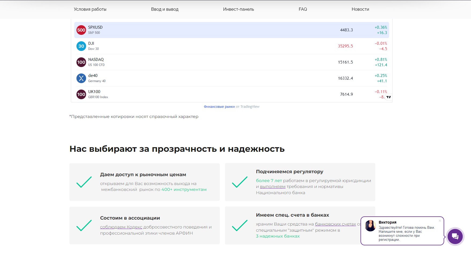This screenshot has height=255, width=471.
Task: Click the checkmark beside Имеем спец. счета
Action: 240,226
